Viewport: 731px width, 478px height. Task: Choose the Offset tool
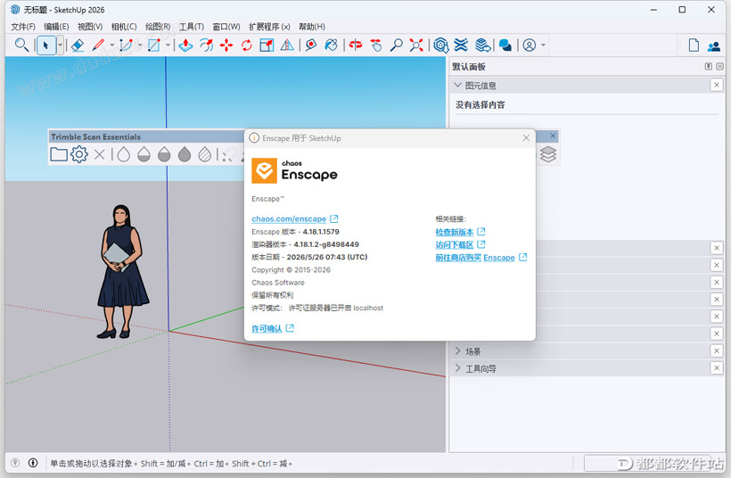pos(206,45)
